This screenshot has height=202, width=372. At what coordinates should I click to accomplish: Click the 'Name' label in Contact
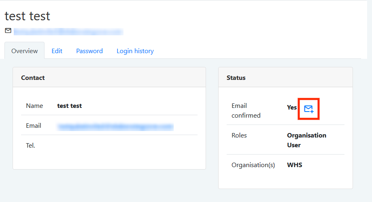coord(34,106)
